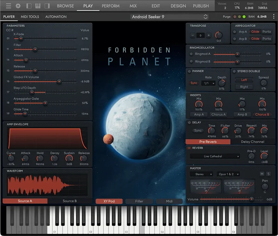Select Stereo Double Right button
278x236 pixels.
click(x=244, y=87)
